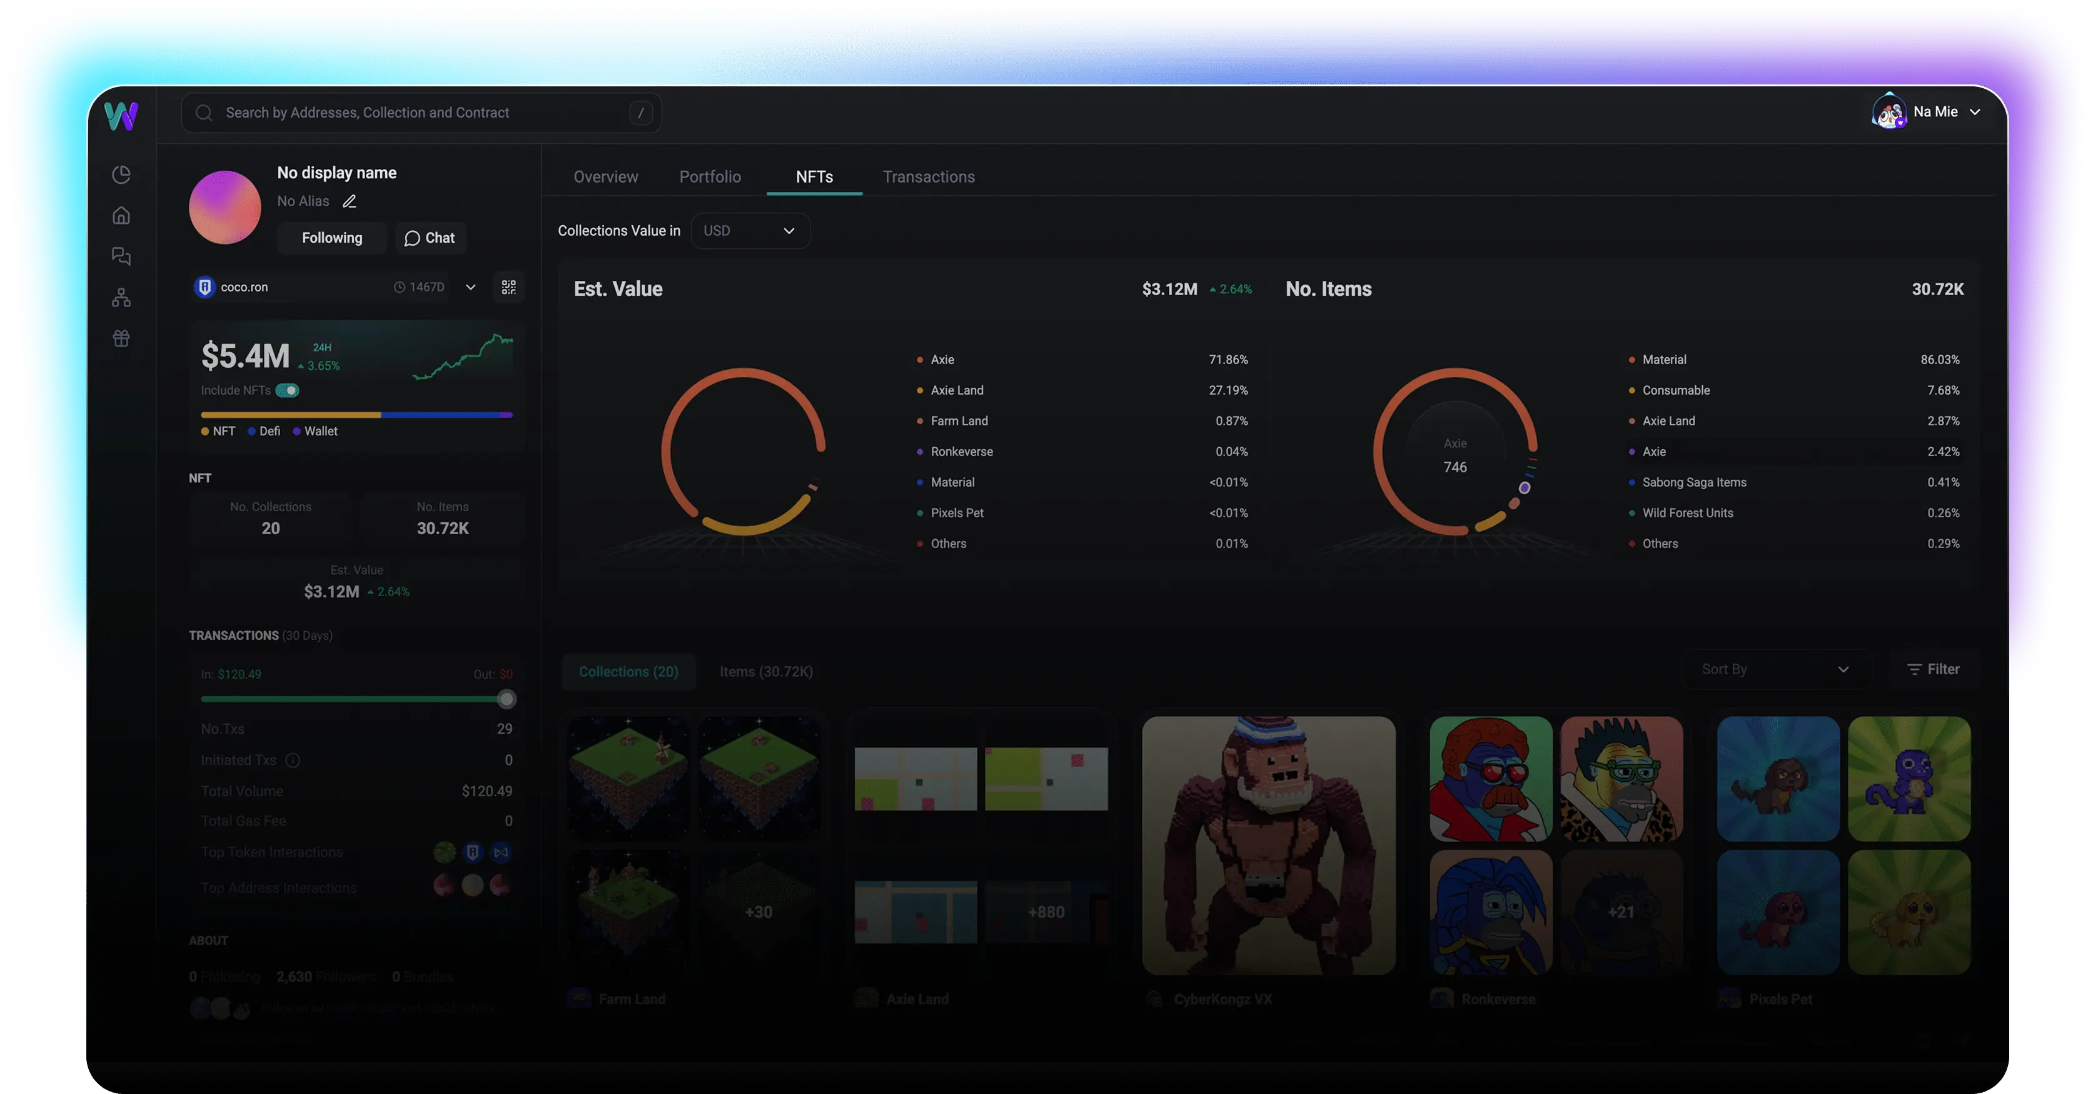Click the coco.ron shield badge icon
2093x1094 pixels.
[204, 287]
